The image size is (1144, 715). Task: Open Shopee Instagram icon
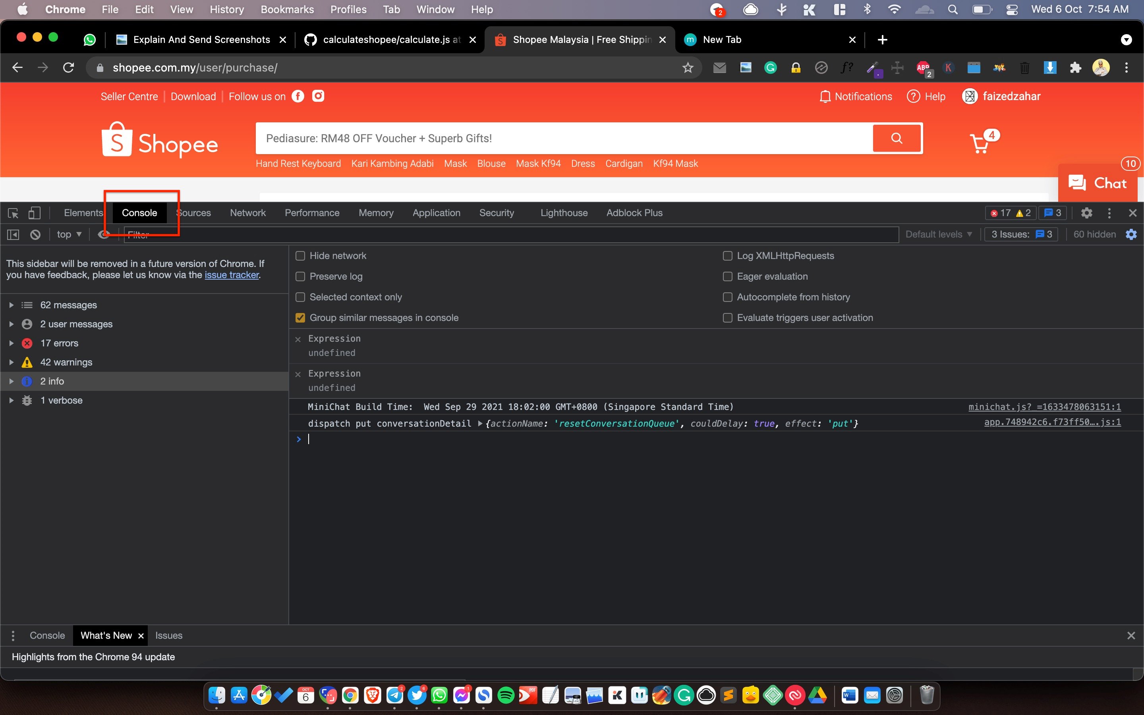(318, 97)
